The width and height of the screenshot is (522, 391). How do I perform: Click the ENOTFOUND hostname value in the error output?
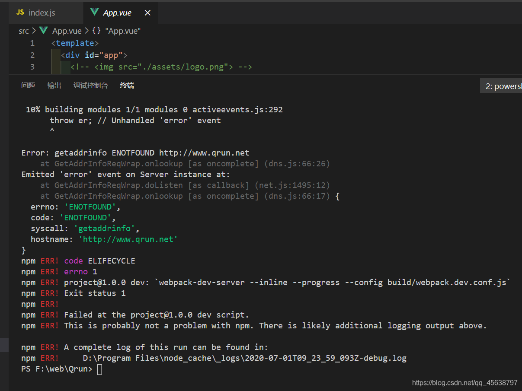pos(128,239)
